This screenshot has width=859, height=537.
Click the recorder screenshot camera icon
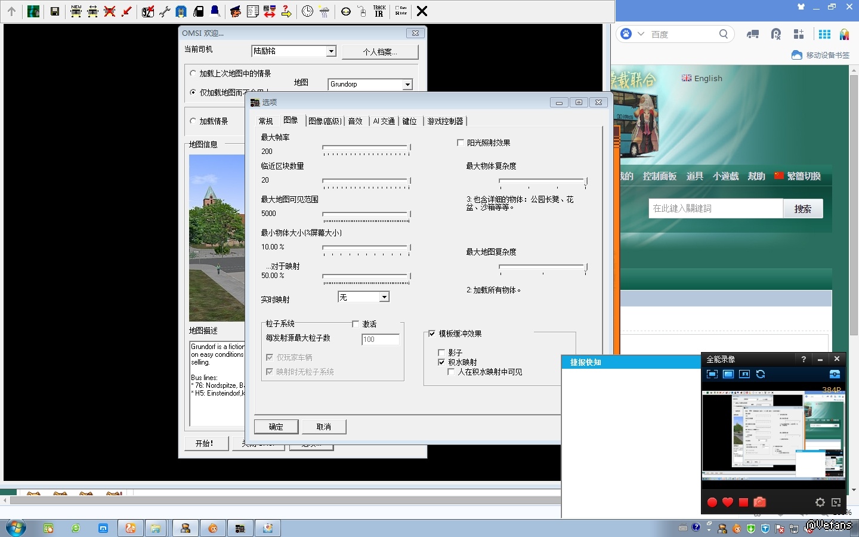pyautogui.click(x=759, y=502)
